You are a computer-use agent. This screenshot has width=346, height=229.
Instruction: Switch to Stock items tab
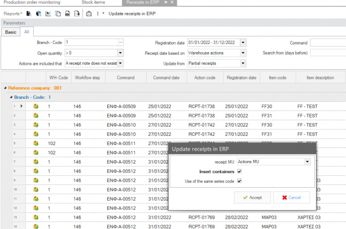click(x=93, y=3)
